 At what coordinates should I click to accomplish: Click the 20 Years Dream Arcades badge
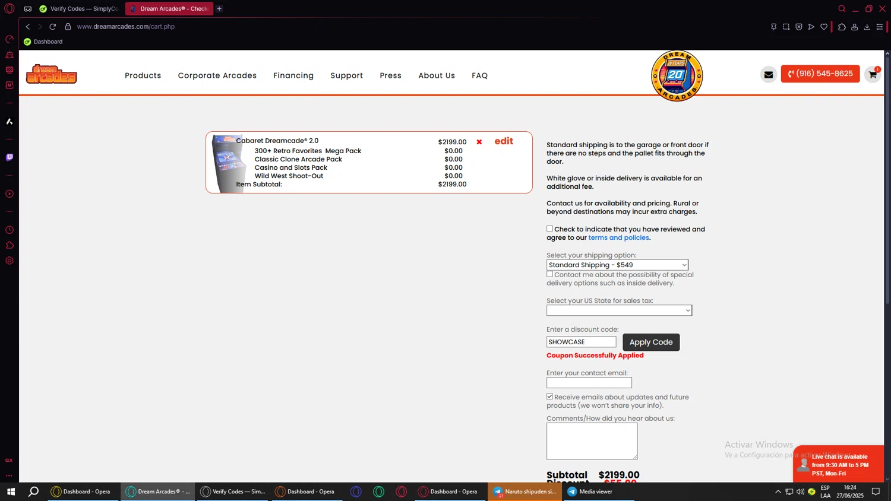coord(677,75)
